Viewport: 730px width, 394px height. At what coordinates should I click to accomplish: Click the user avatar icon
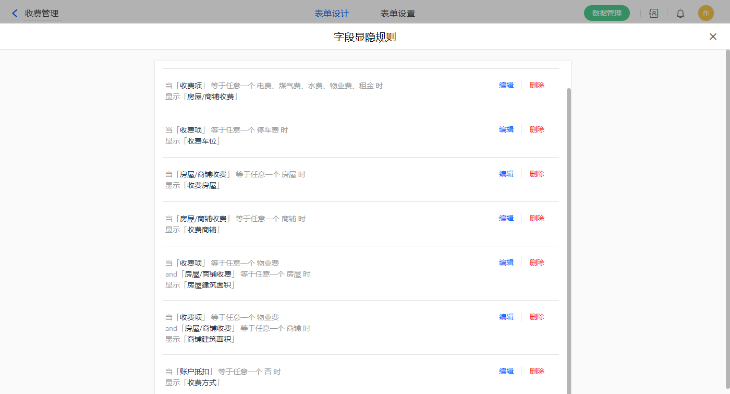(x=705, y=14)
